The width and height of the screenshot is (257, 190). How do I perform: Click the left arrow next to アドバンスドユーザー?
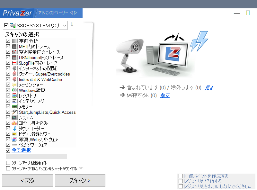pyautogui.click(x=71, y=13)
